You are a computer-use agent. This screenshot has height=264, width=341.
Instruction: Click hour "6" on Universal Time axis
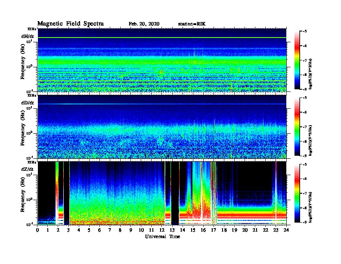coord(99,230)
